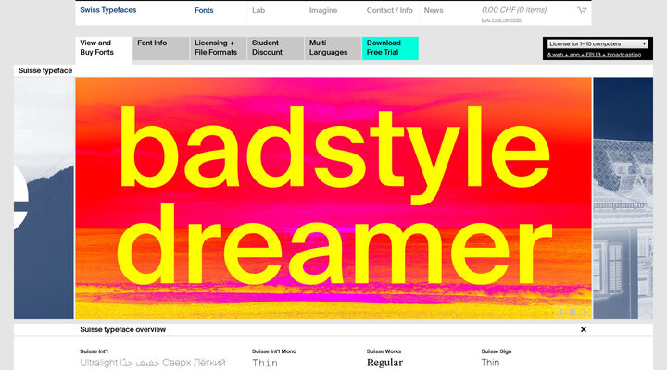The image size is (667, 370).
Task: Open the Fonts menu
Action: point(204,10)
